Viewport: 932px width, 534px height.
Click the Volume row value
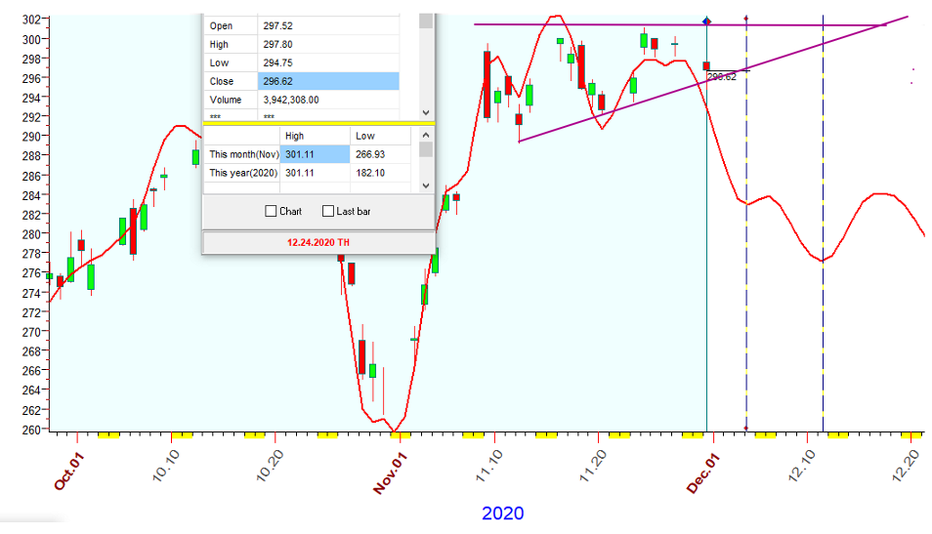[x=327, y=100]
